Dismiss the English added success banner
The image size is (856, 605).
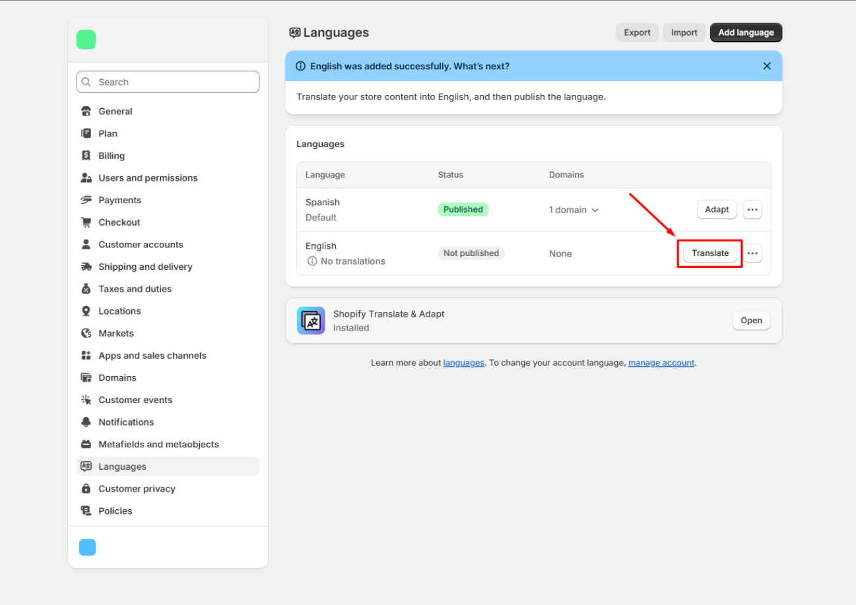(x=767, y=66)
